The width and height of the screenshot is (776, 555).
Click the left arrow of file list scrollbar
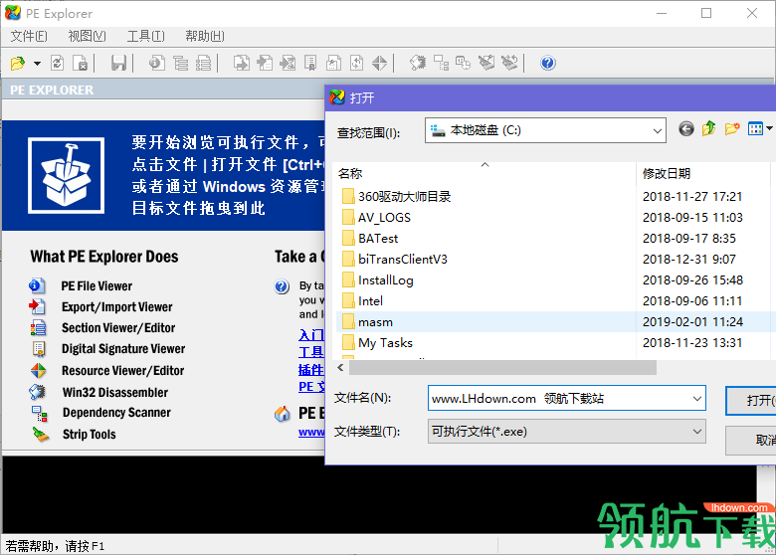coord(340,368)
